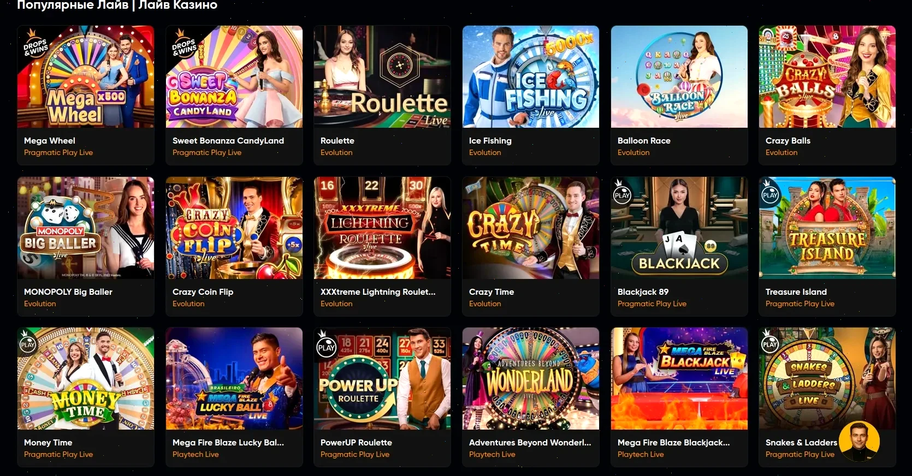The image size is (912, 476).
Task: Click the Drops & Wins badge on Mega Wheel
Action: coord(35,45)
